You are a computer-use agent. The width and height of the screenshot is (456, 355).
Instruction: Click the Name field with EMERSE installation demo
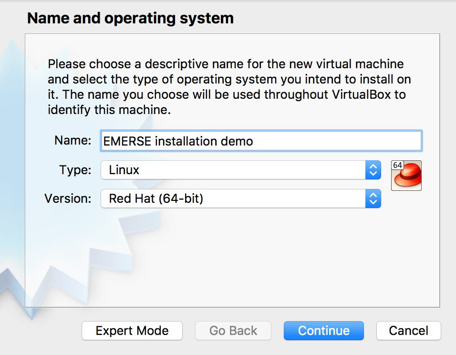(261, 141)
